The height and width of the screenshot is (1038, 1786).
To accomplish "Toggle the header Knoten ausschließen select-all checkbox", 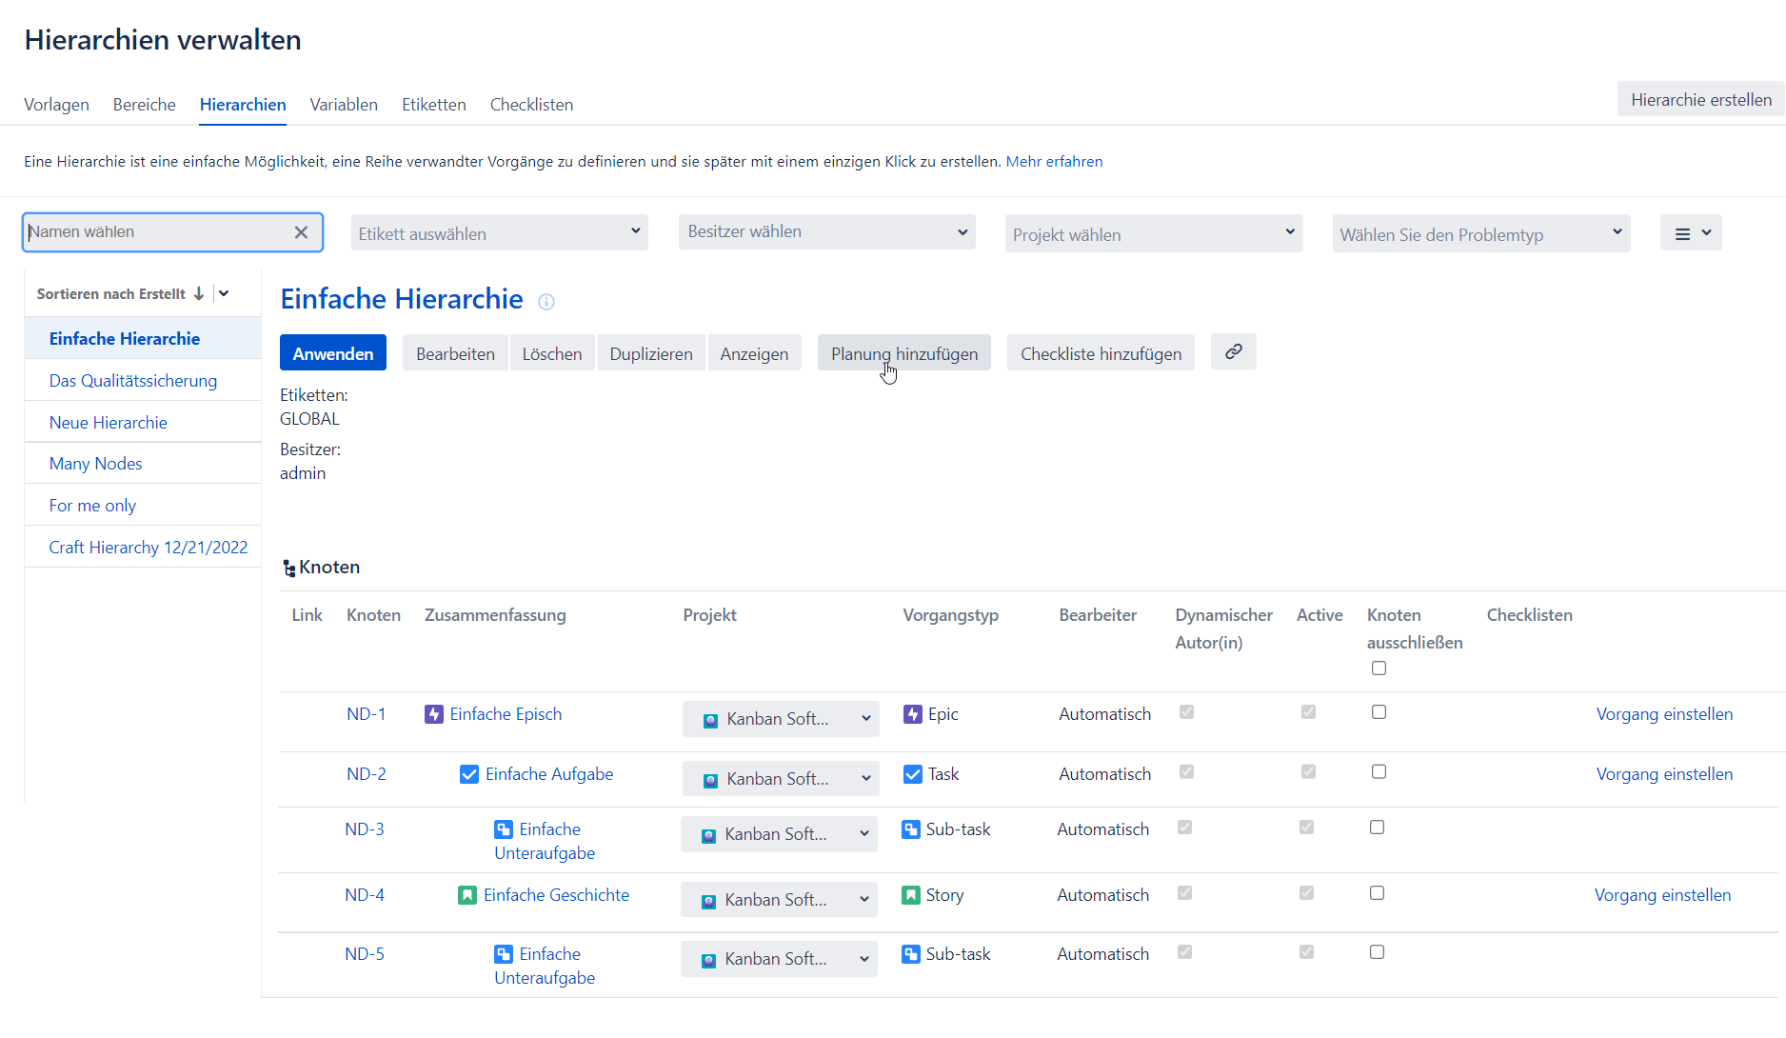I will 1379,669.
